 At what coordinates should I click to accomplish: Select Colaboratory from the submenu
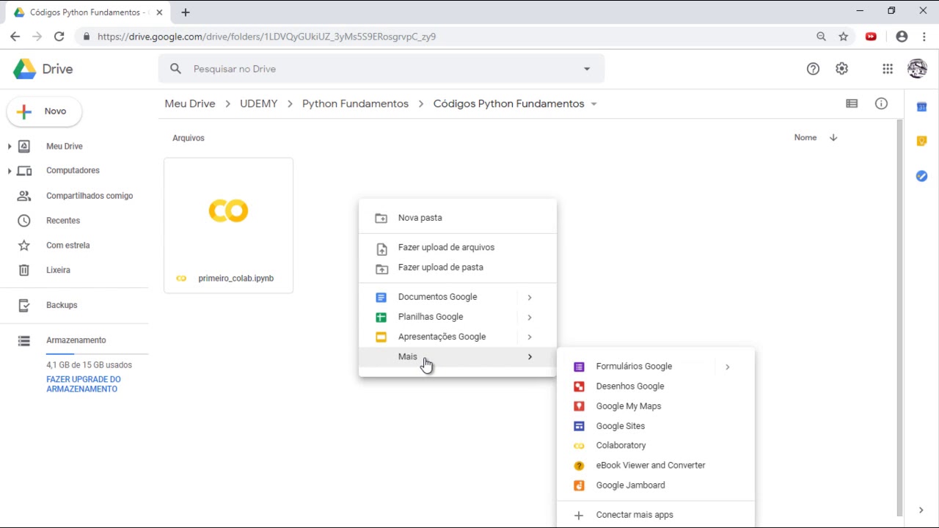pyautogui.click(x=621, y=445)
